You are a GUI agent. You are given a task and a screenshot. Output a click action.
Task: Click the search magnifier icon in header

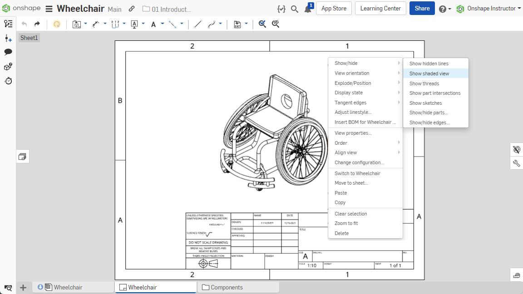295,9
